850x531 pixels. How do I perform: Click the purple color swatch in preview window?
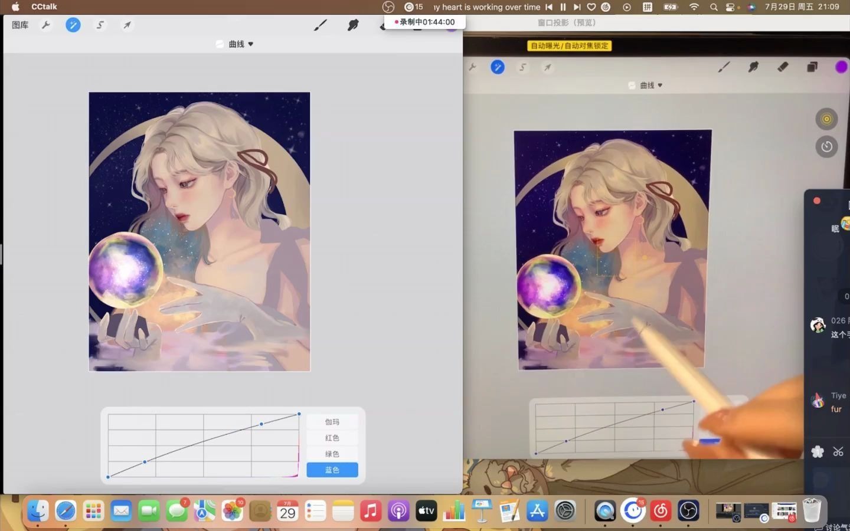(x=841, y=67)
